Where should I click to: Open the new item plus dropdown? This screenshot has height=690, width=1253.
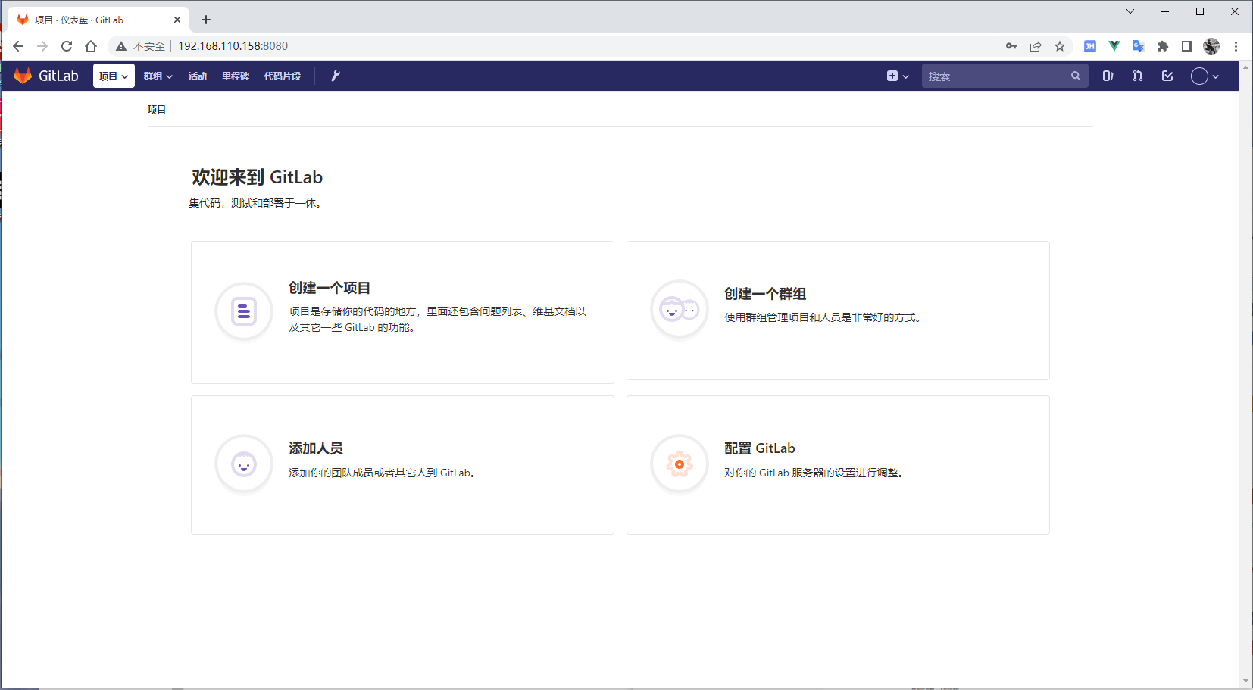tap(898, 76)
